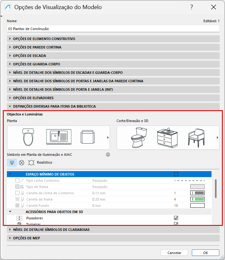Open the dashed line type preview for Tipo Linha Contorno
This screenshot has height=260, width=225.
click(190, 181)
